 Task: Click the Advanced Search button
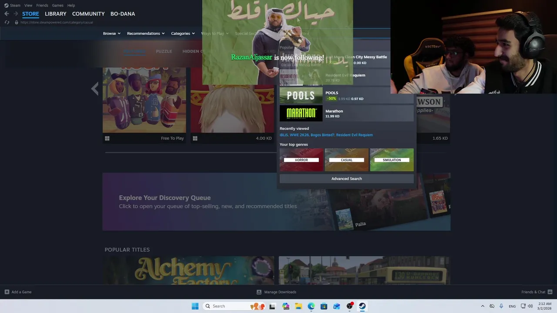pyautogui.click(x=346, y=179)
